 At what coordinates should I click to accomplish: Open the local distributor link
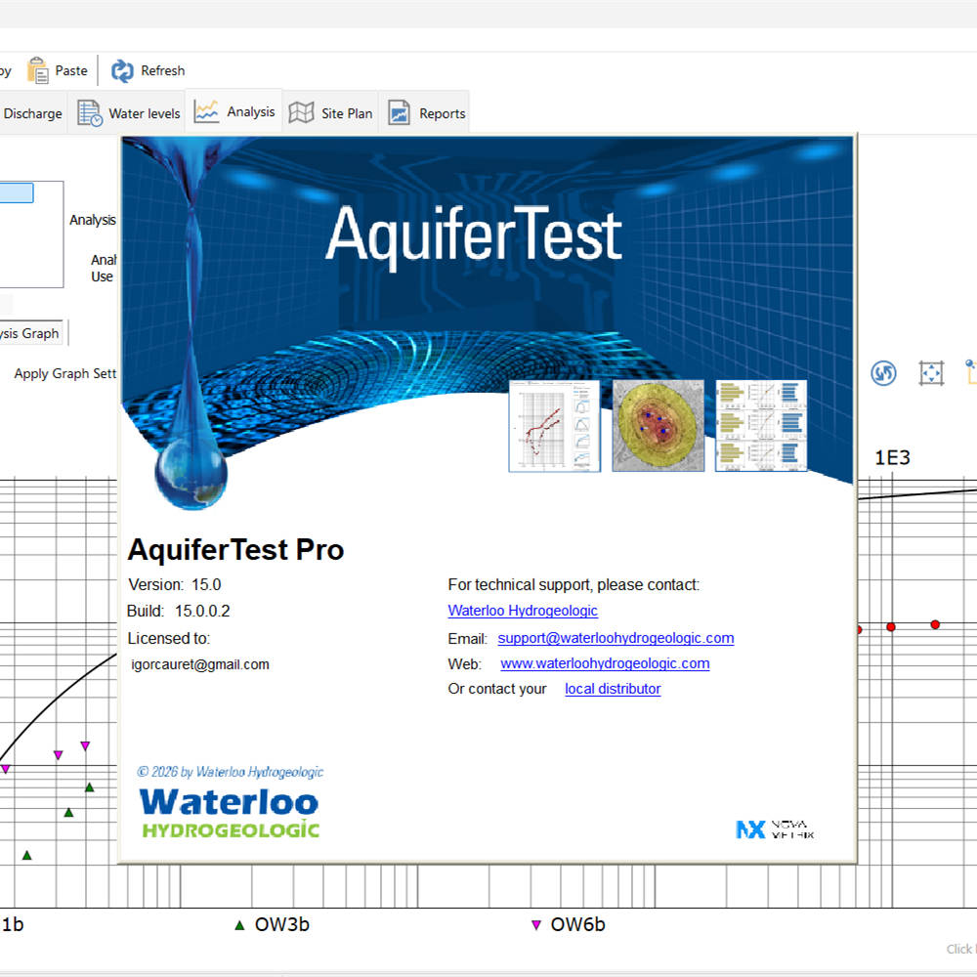coord(613,688)
